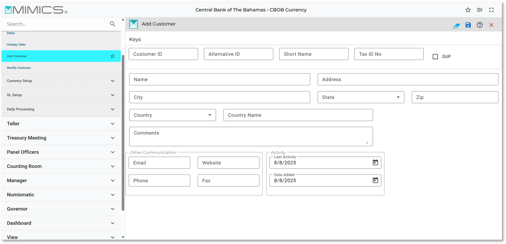The height and width of the screenshot is (244, 506).
Task: Expand the Currency Setup section
Action: click(61, 81)
